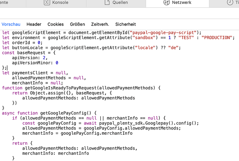
Task: Click the async keyword
Action: [x=8, y=113]
